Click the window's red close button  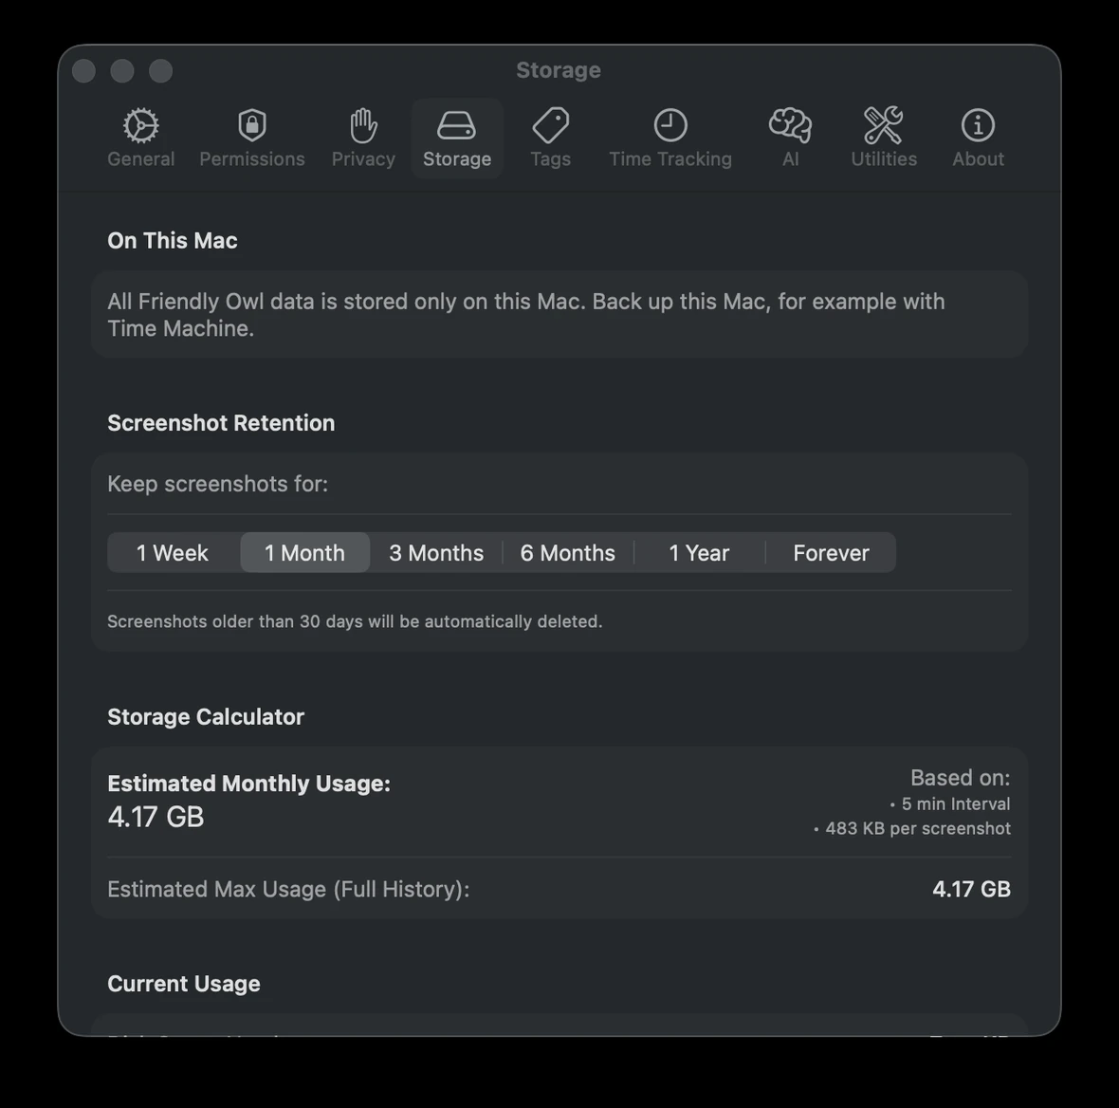[84, 71]
